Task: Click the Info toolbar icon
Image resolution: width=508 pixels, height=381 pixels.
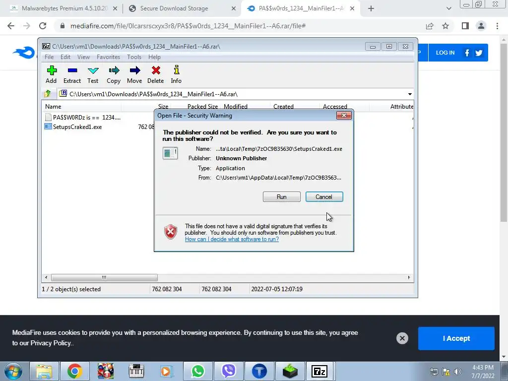Action: [176, 74]
